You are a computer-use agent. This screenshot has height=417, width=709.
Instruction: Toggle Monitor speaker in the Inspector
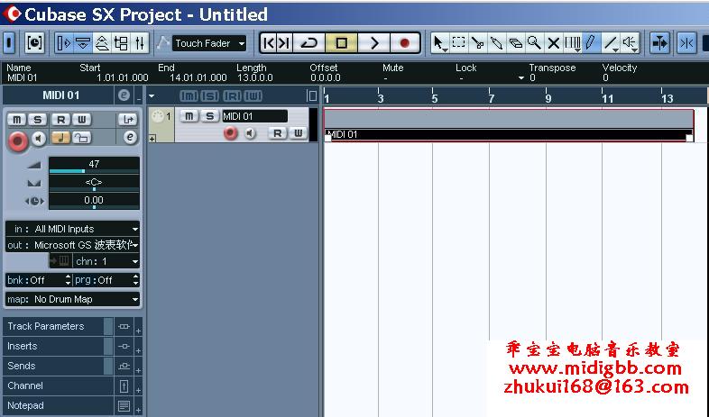[x=39, y=138]
